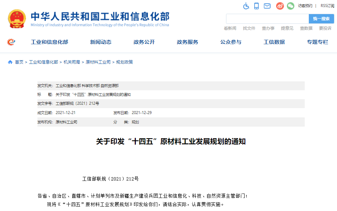Open the mobile version phone icon
The height and width of the screenshot is (211, 337).
point(256,6)
